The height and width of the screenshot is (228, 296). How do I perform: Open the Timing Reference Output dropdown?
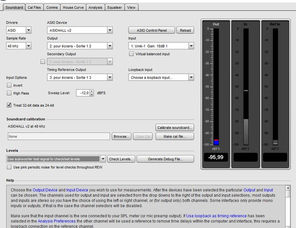110,77
